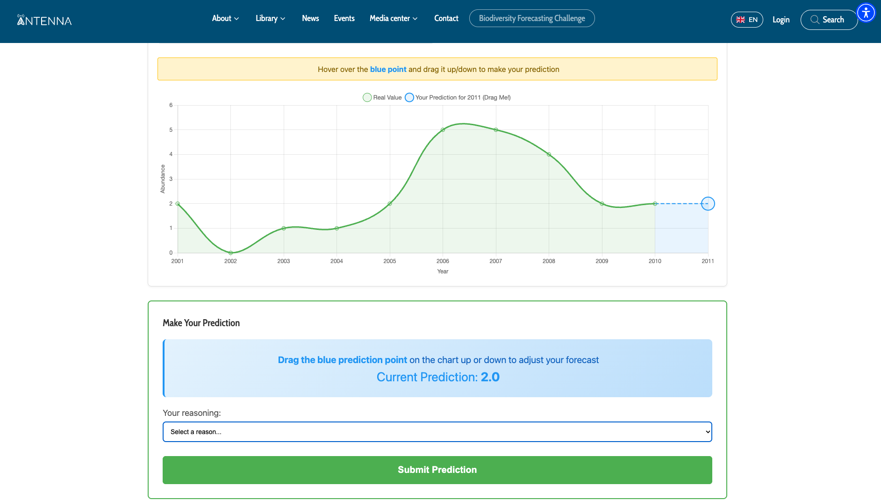Select the blue prediction point marker

(x=708, y=204)
